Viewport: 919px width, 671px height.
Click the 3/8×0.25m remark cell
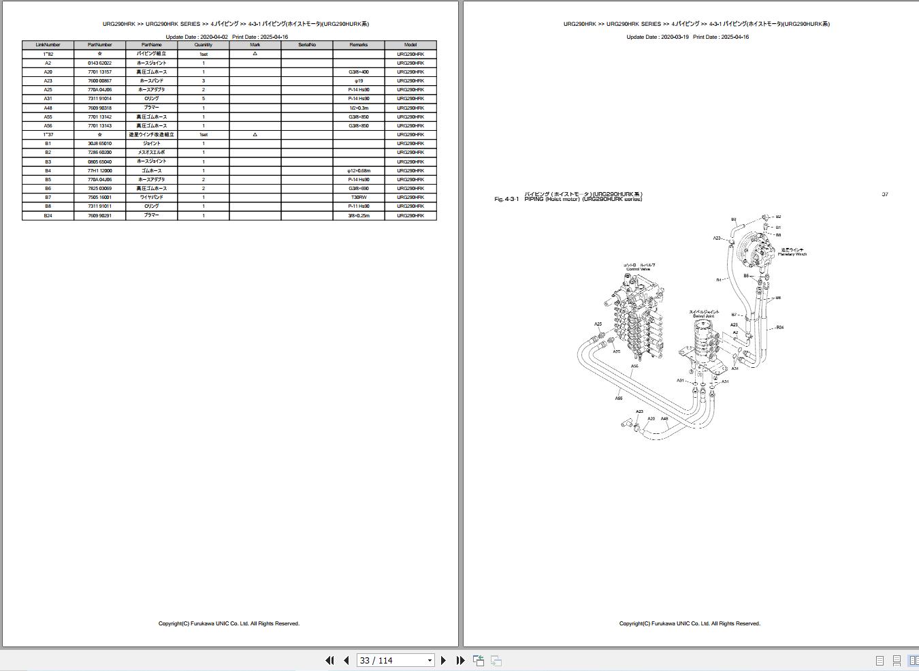(x=359, y=215)
